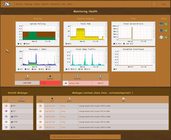Click the Quelle header icon
This screenshot has height=140, width=171.
pos(69,99)
